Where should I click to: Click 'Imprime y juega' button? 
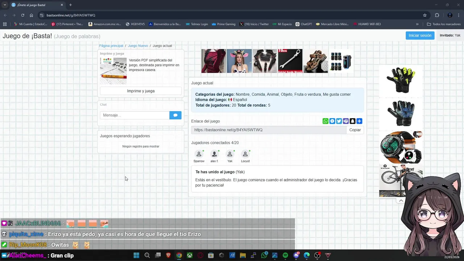(x=141, y=91)
